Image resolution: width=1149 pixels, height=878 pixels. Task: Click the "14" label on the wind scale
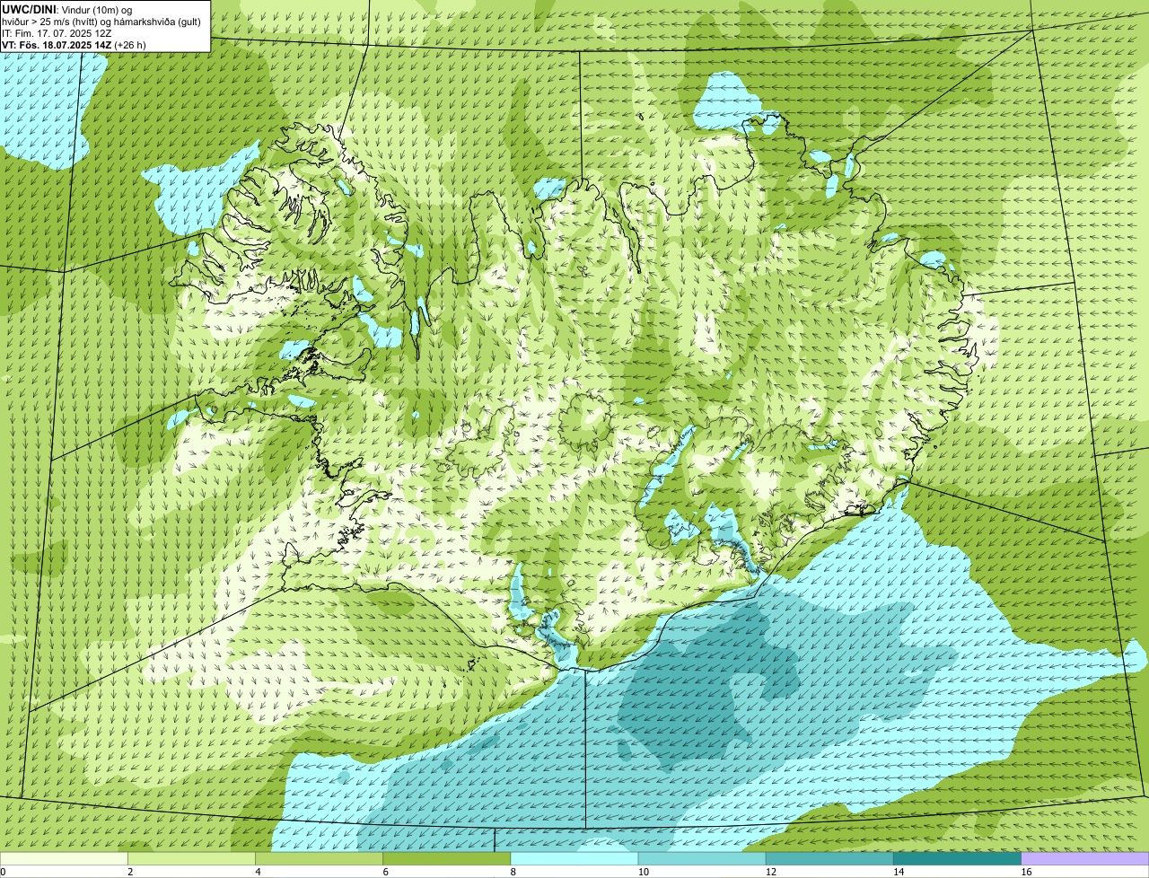898,872
